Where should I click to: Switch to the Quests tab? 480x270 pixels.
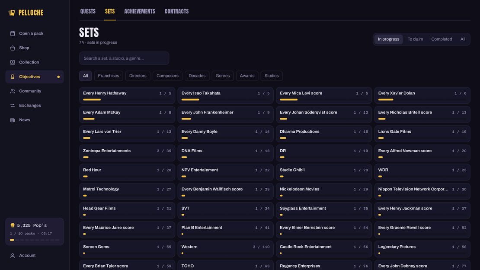point(88,11)
